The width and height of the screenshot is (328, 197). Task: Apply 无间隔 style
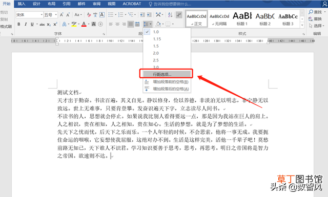click(219, 19)
